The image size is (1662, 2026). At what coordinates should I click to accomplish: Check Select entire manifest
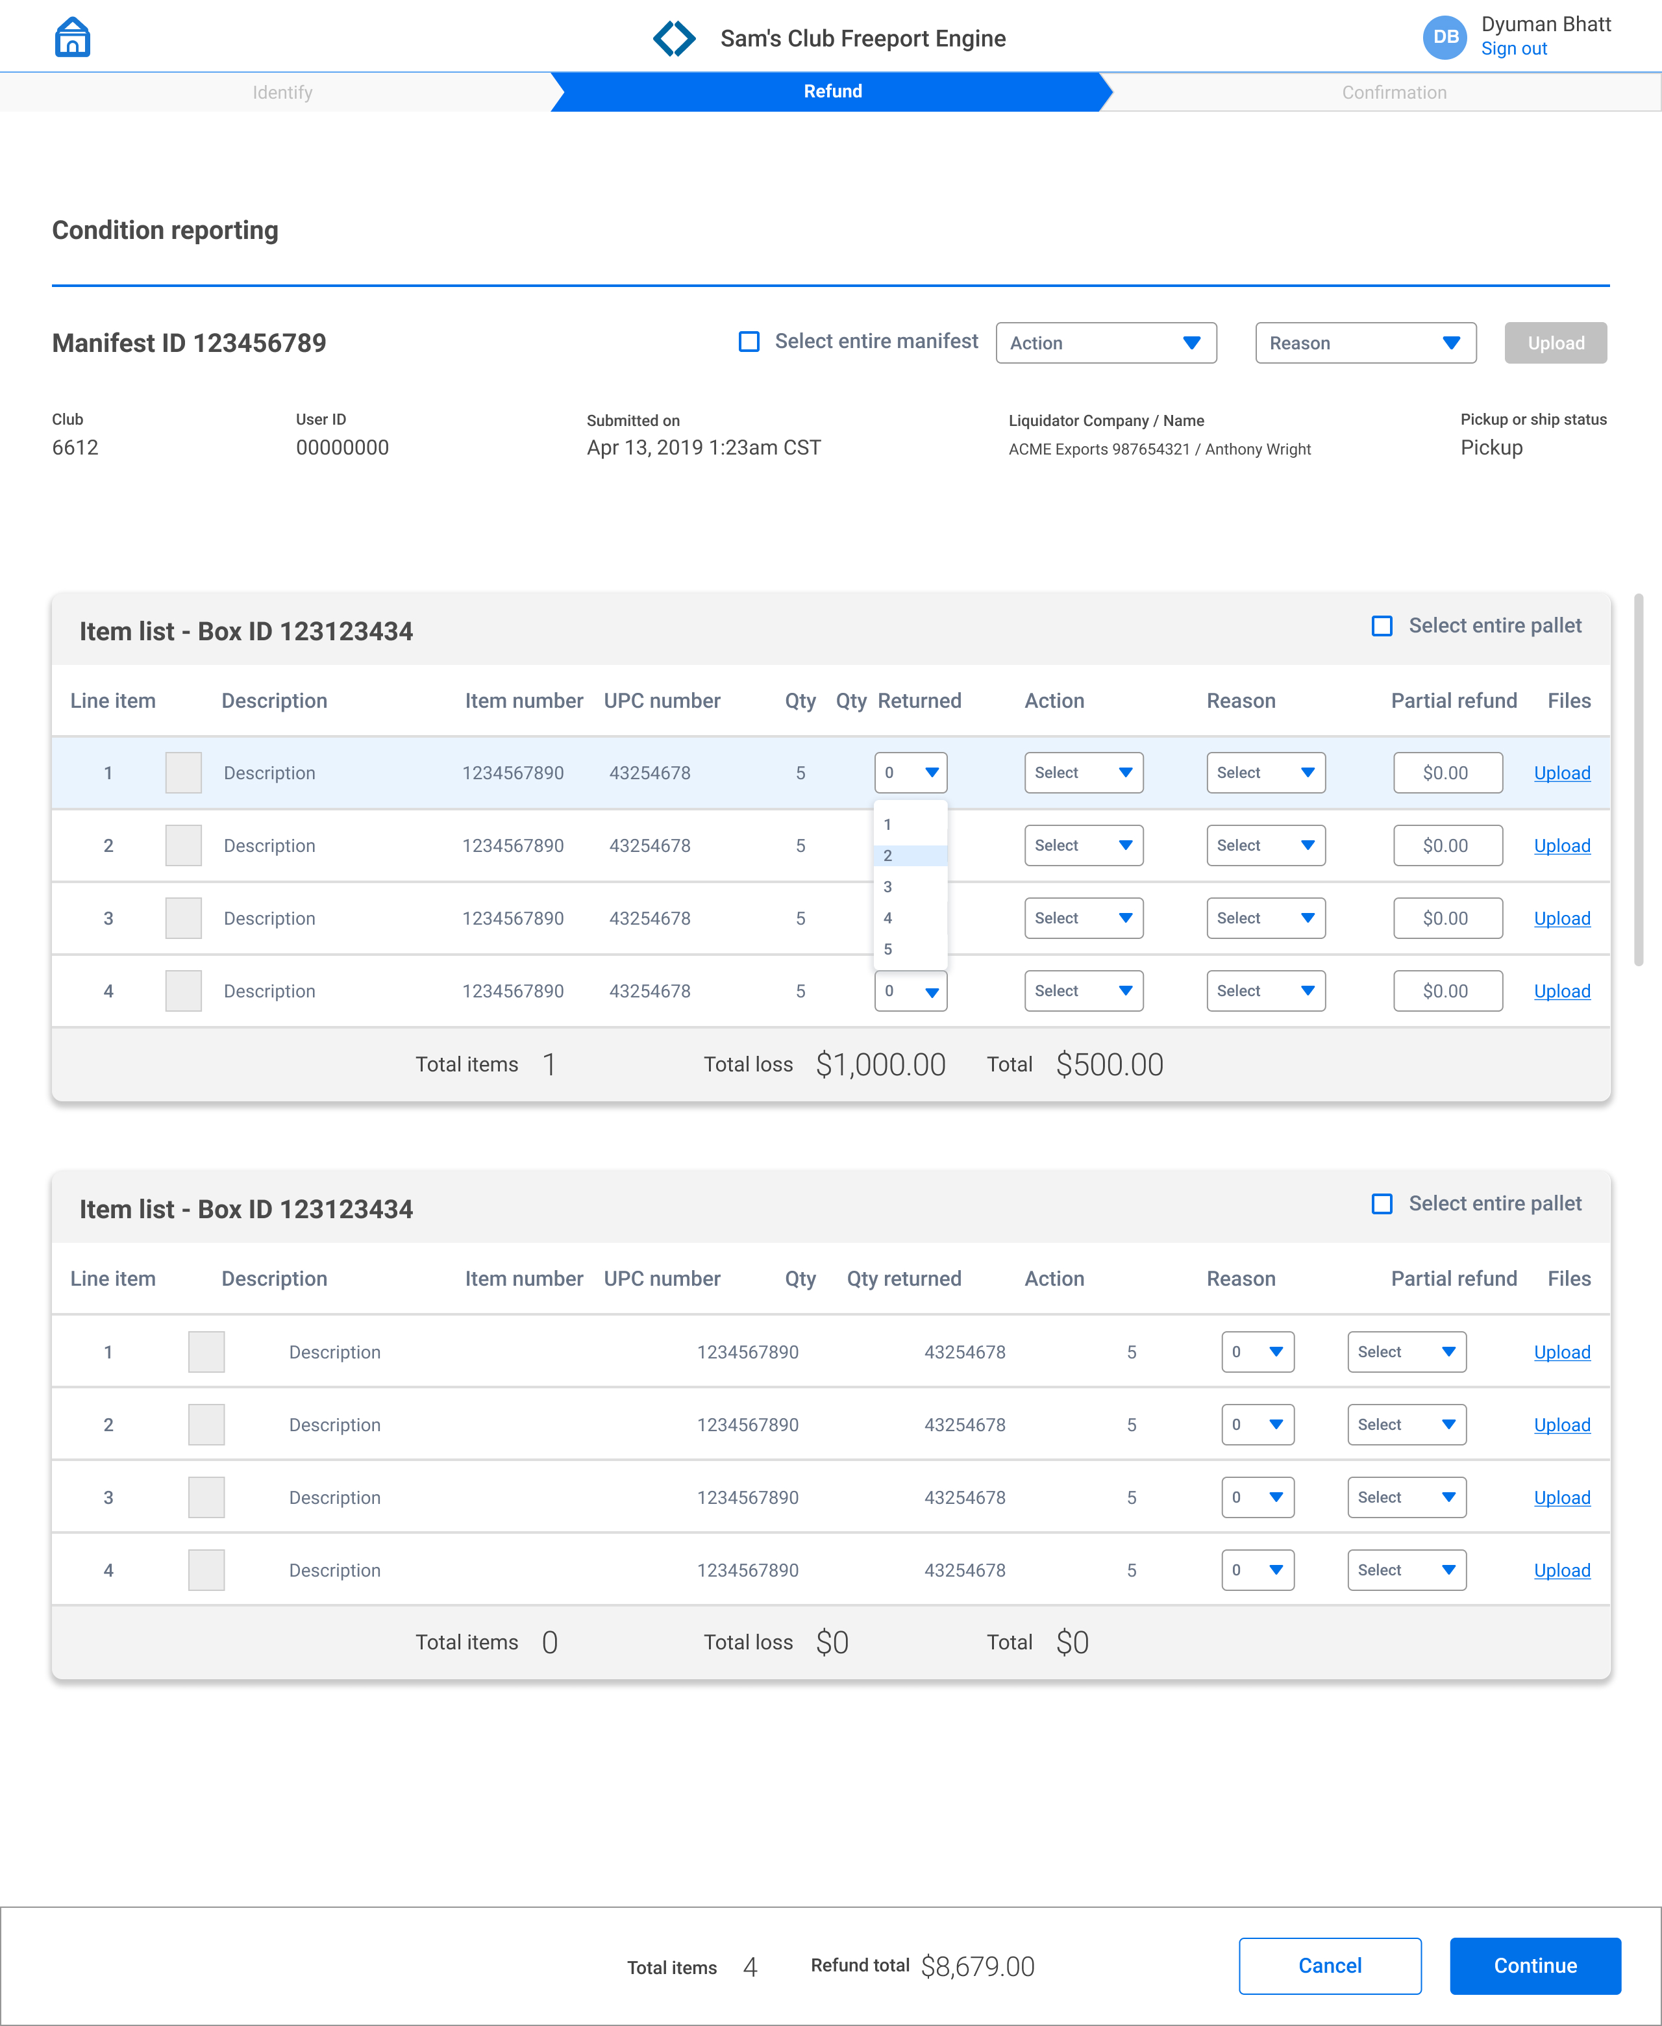click(750, 342)
